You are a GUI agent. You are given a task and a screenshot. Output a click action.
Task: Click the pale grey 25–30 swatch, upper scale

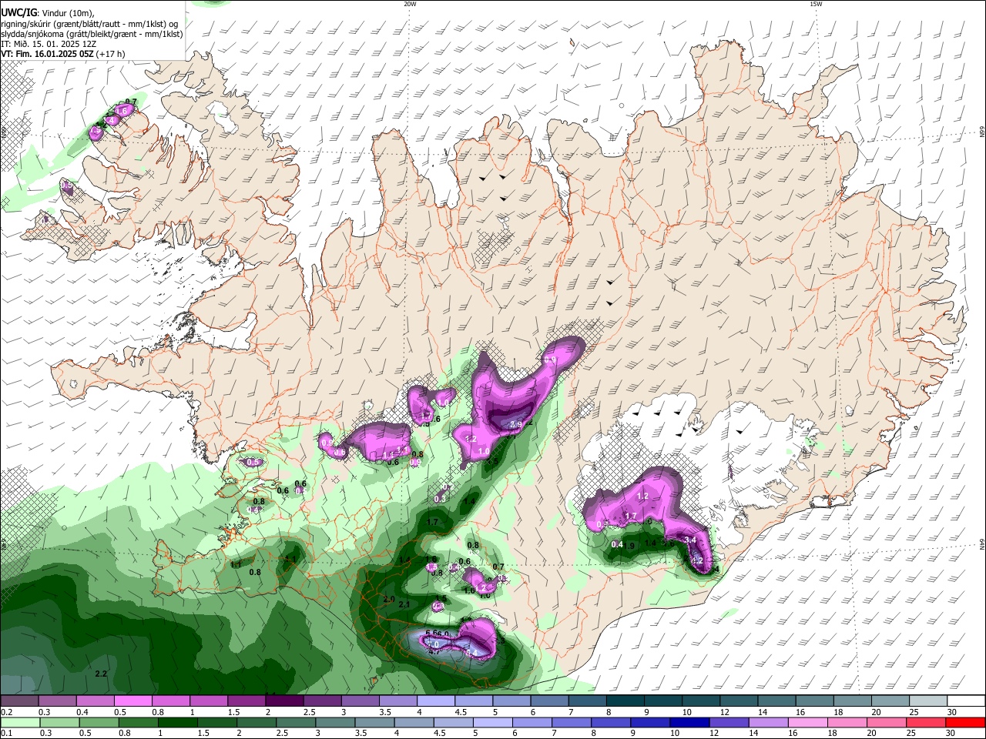929,701
